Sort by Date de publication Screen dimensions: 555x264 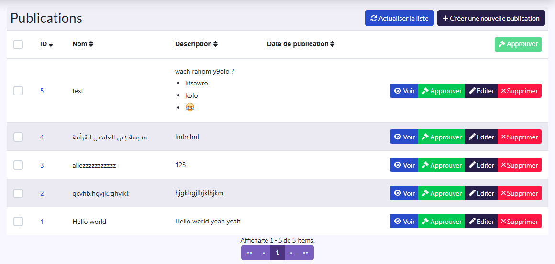point(300,44)
